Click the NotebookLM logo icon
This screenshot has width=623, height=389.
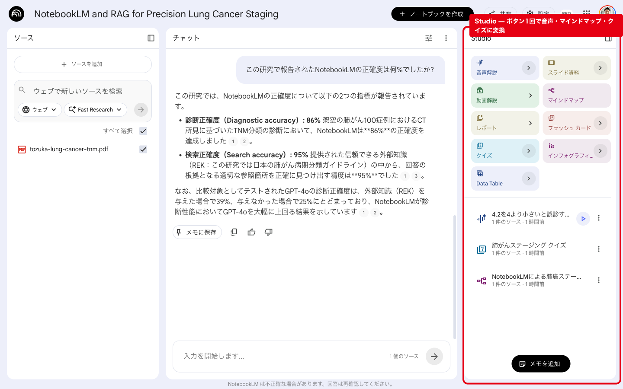pyautogui.click(x=16, y=14)
